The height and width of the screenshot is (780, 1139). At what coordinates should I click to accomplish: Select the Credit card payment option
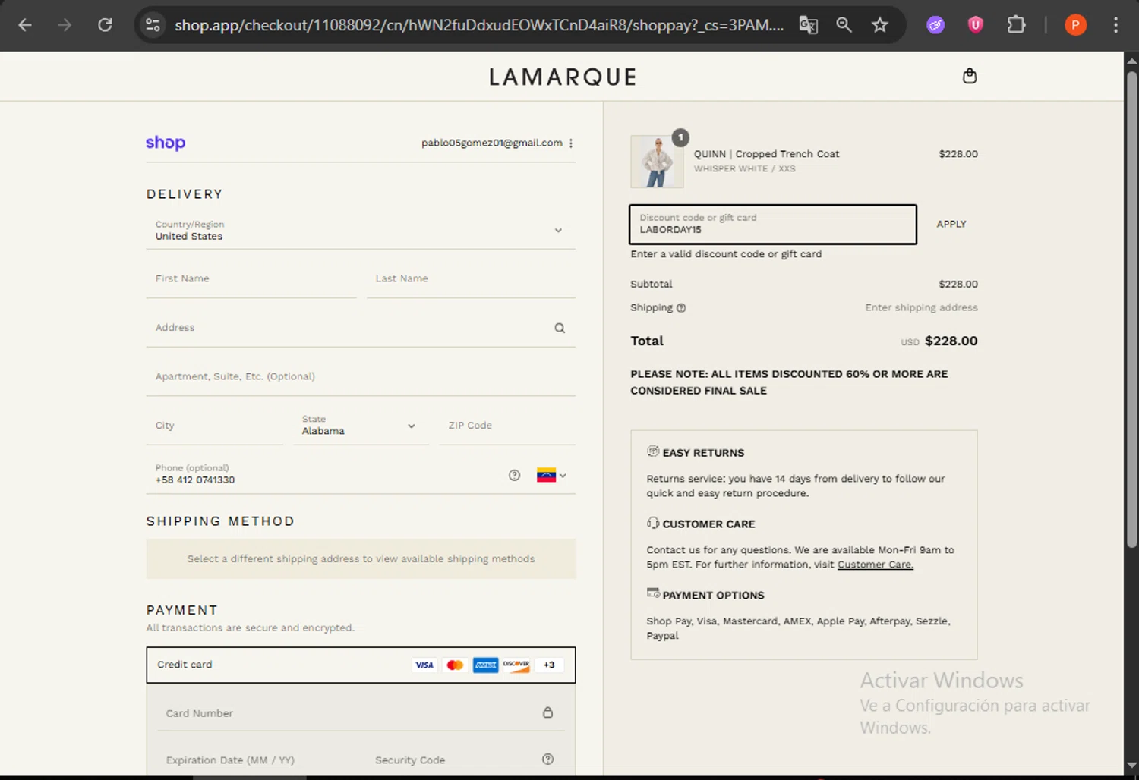(361, 665)
